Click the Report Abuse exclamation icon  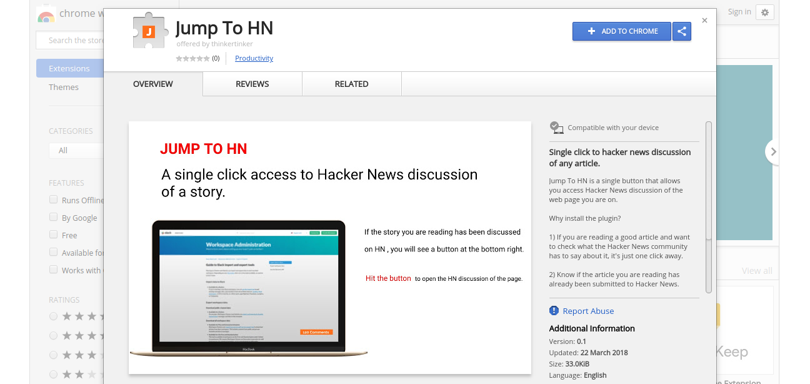(x=554, y=311)
